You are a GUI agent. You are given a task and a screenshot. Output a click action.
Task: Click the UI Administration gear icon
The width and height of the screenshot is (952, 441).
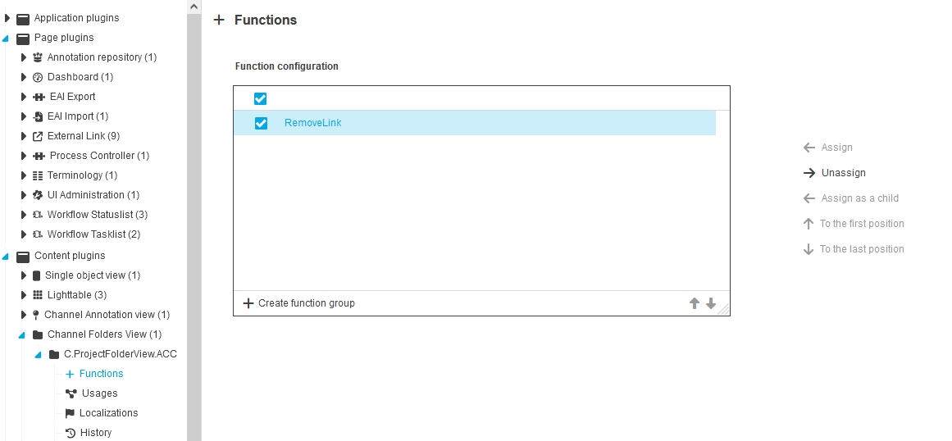37,195
